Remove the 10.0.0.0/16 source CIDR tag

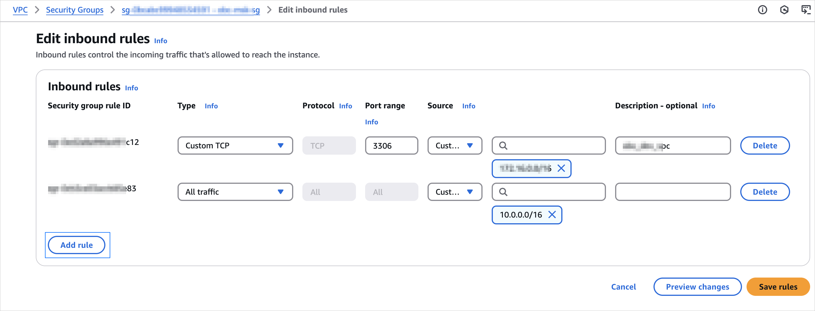[552, 215]
